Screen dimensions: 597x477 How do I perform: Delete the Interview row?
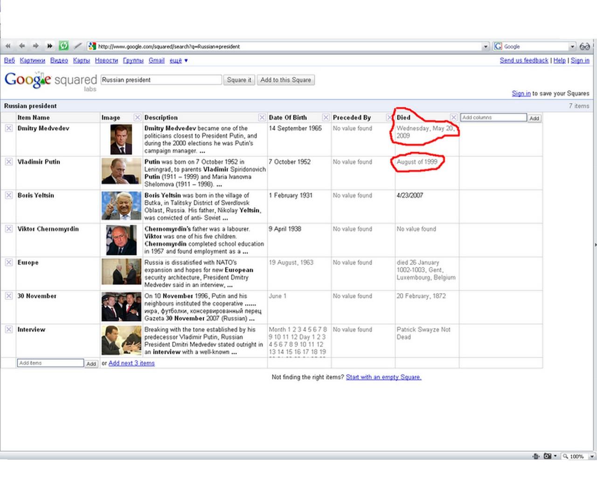[9, 329]
